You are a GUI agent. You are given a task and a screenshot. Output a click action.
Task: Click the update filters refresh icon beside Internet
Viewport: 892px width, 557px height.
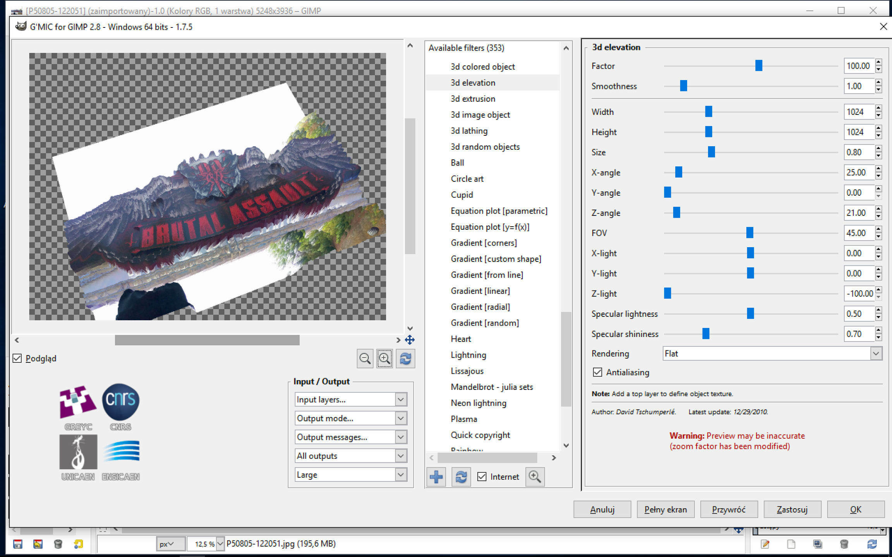coord(461,477)
